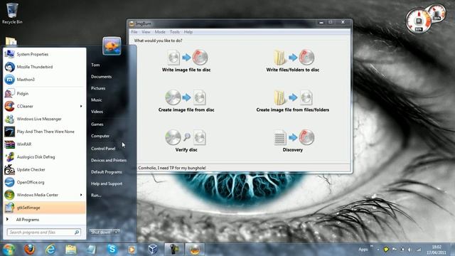
Task: Launch OpenOffice.org
Action: pyautogui.click(x=44, y=182)
